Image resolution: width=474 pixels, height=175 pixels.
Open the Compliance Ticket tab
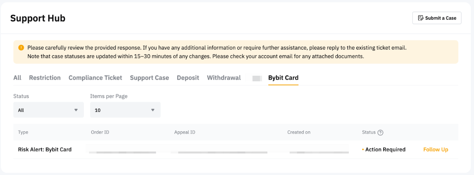coord(95,78)
